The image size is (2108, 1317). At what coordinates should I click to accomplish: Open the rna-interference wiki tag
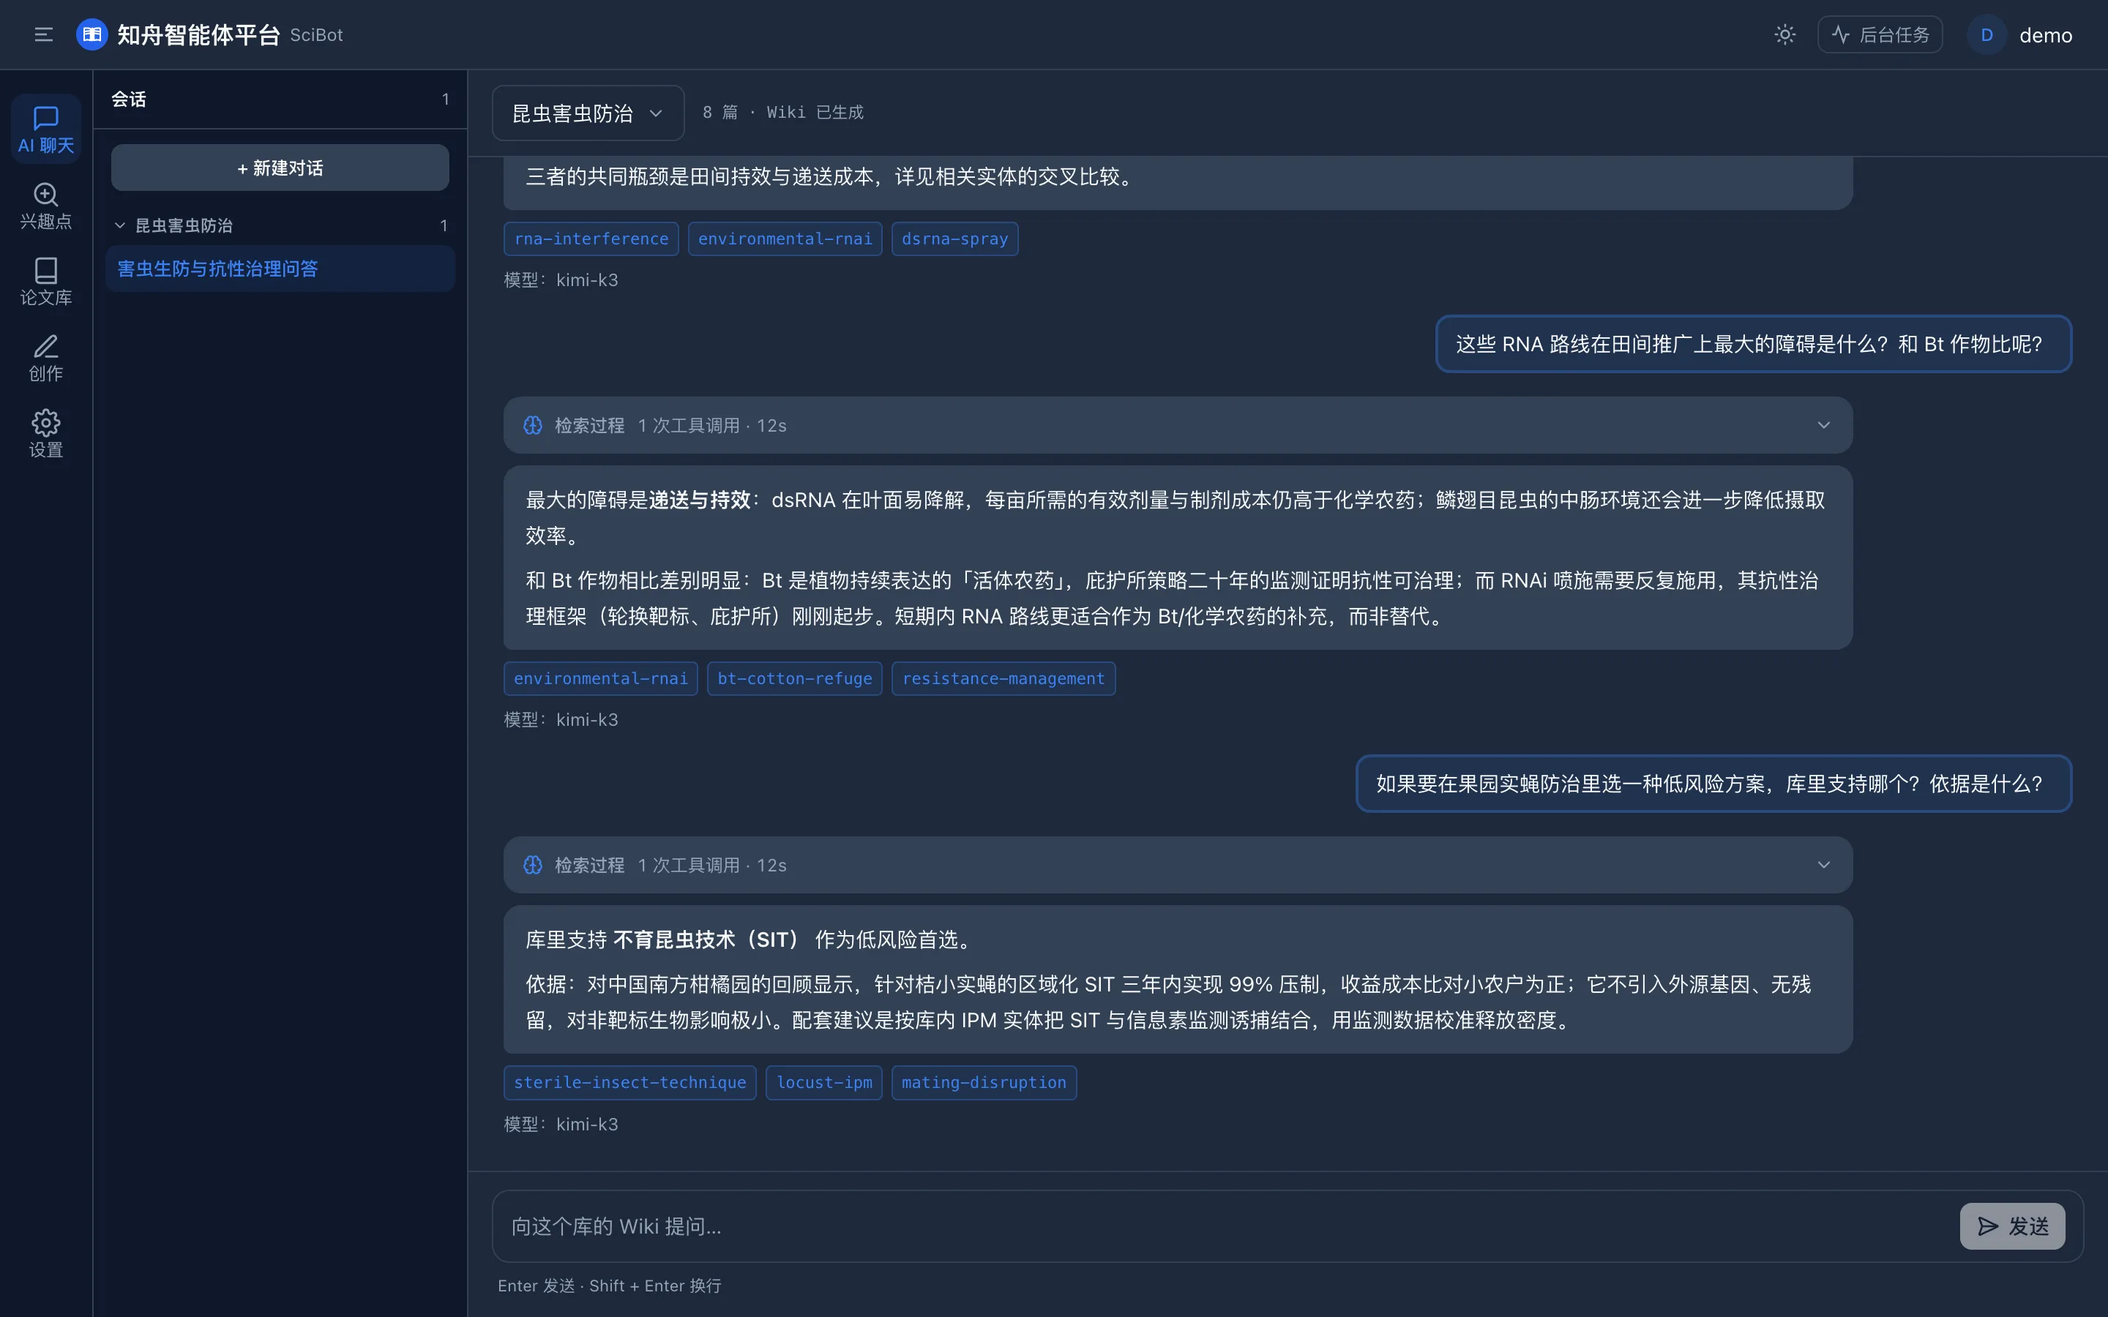click(x=591, y=239)
